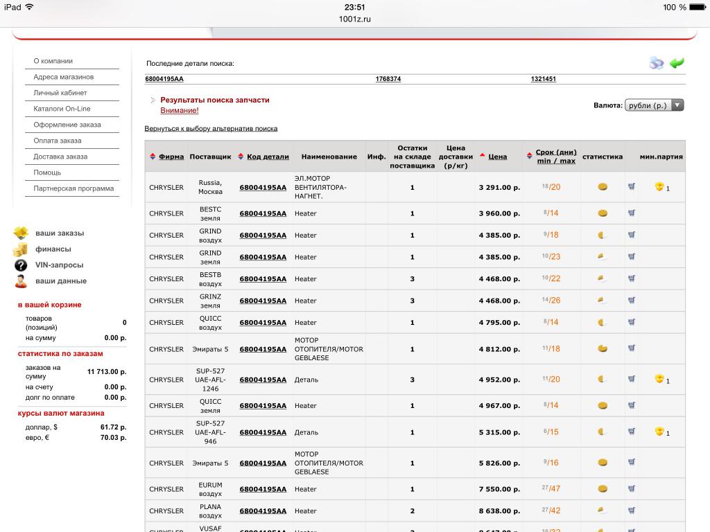
Task: Open 'Каталоги On-Line' in the sidebar menu
Action: tap(62, 109)
